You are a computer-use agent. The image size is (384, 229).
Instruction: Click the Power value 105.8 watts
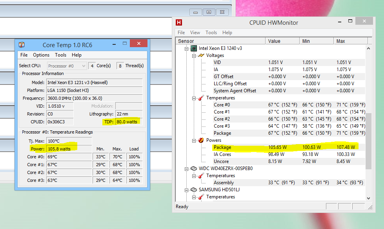(69, 149)
